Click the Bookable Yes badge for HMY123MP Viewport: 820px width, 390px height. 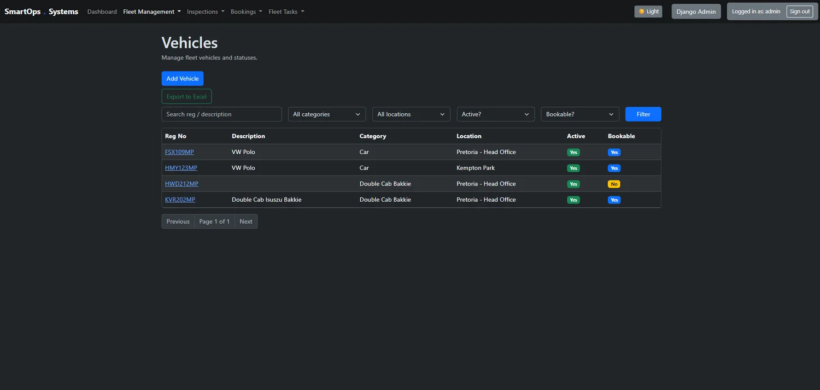click(614, 168)
